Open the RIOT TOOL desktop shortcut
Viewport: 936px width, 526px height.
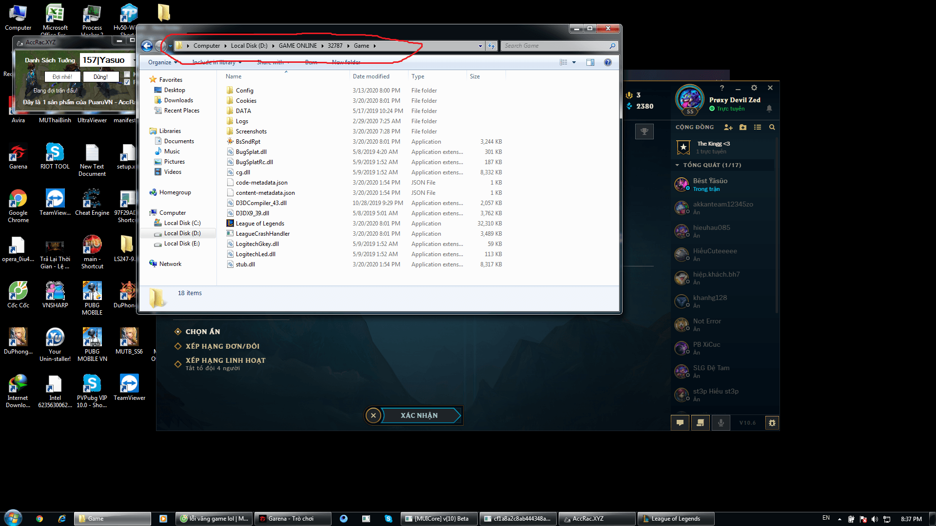coord(55,157)
